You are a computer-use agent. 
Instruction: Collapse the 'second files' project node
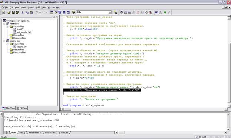[4, 41]
